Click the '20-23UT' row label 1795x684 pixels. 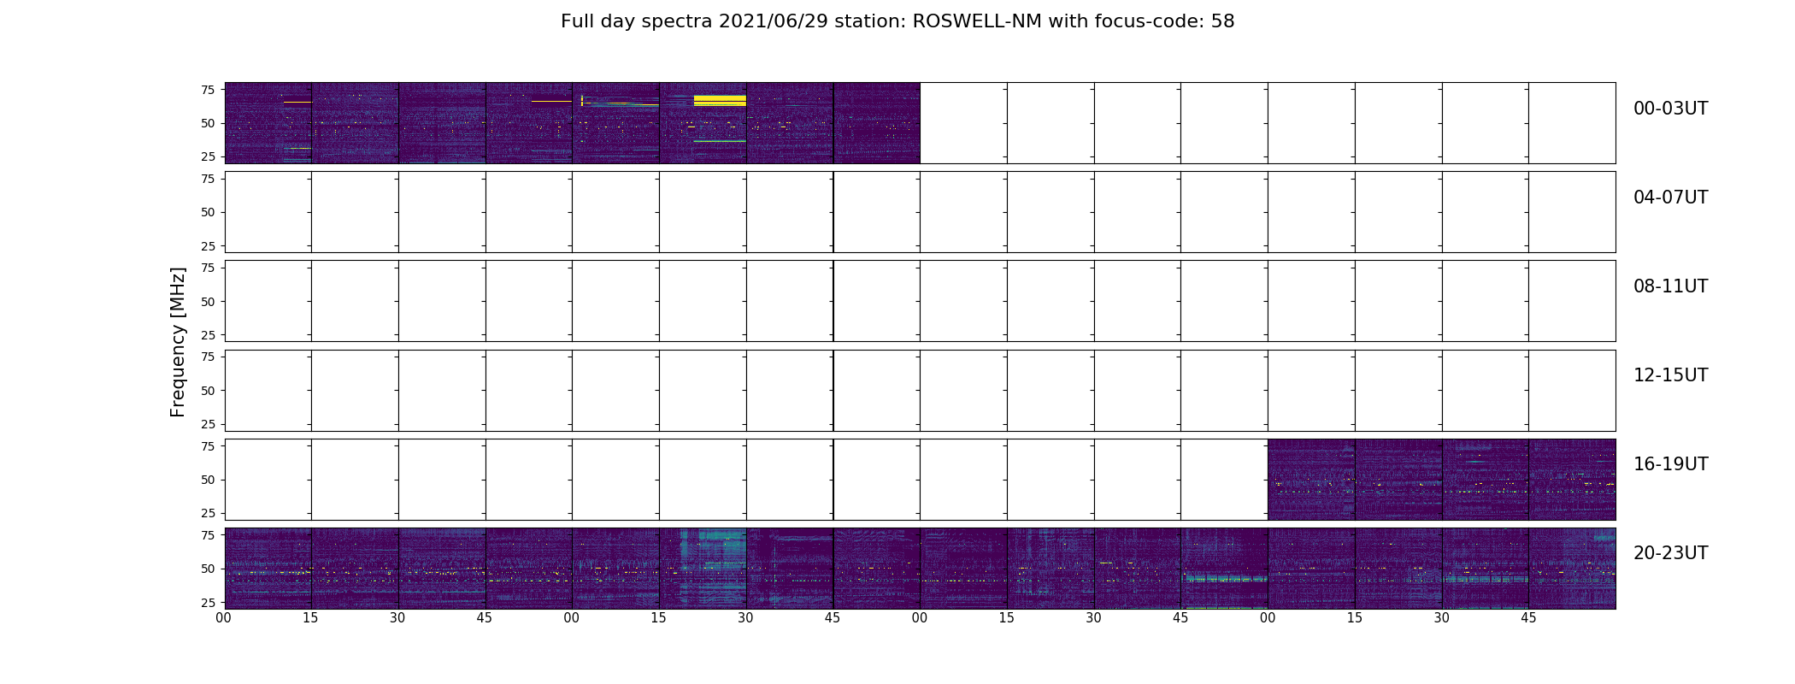coord(1670,553)
